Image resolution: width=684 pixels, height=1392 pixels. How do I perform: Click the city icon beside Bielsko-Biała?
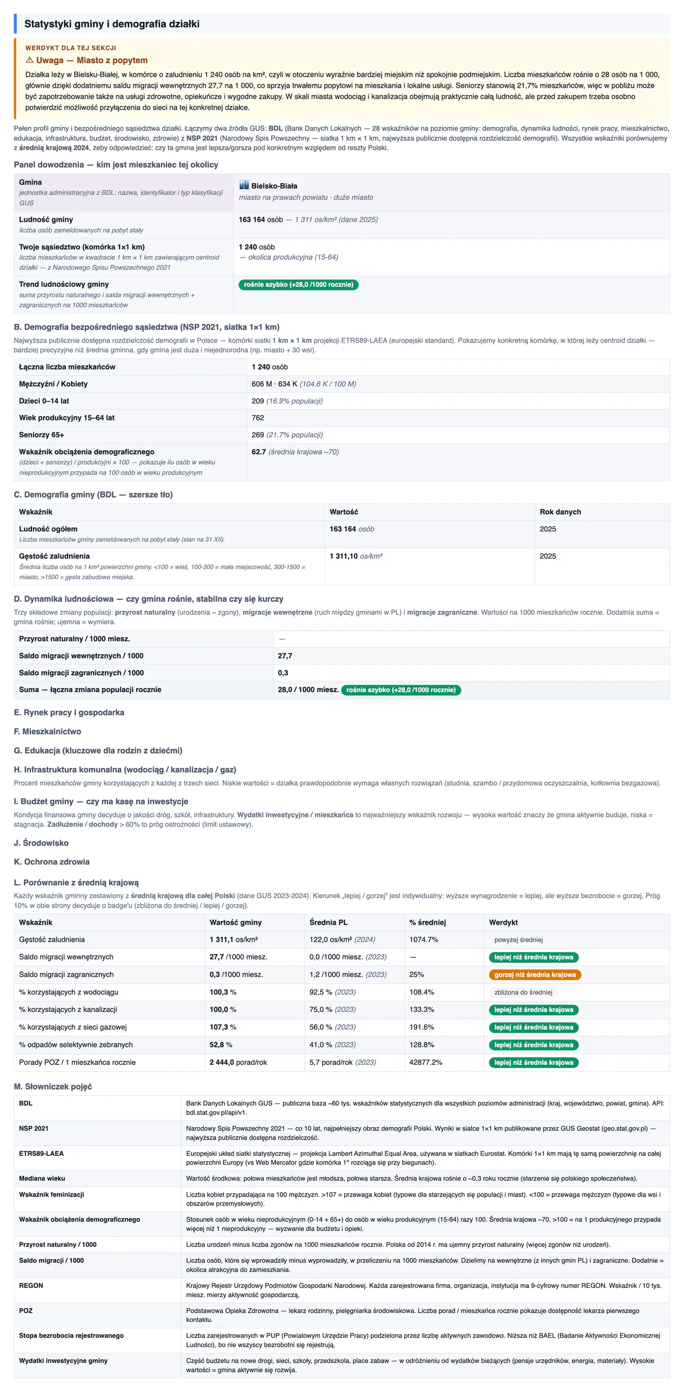(x=244, y=185)
